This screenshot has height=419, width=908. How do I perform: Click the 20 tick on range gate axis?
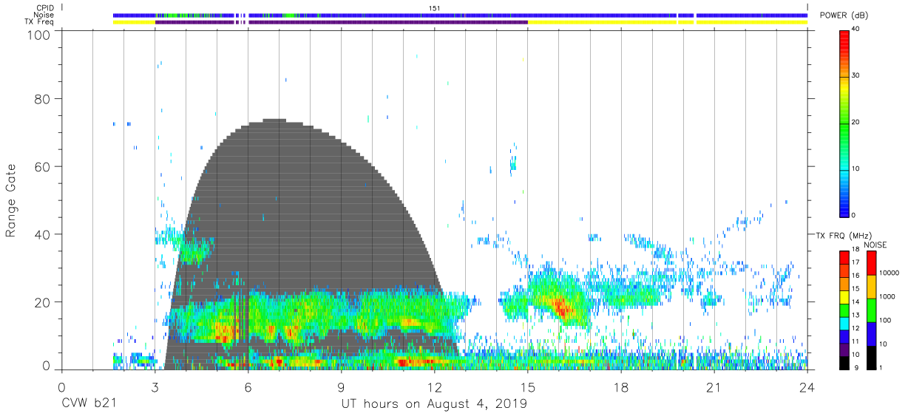click(x=44, y=302)
